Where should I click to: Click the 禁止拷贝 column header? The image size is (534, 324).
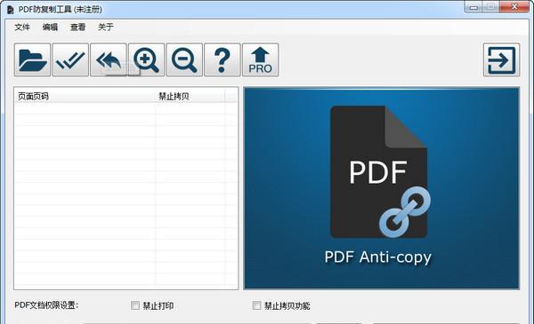point(190,97)
